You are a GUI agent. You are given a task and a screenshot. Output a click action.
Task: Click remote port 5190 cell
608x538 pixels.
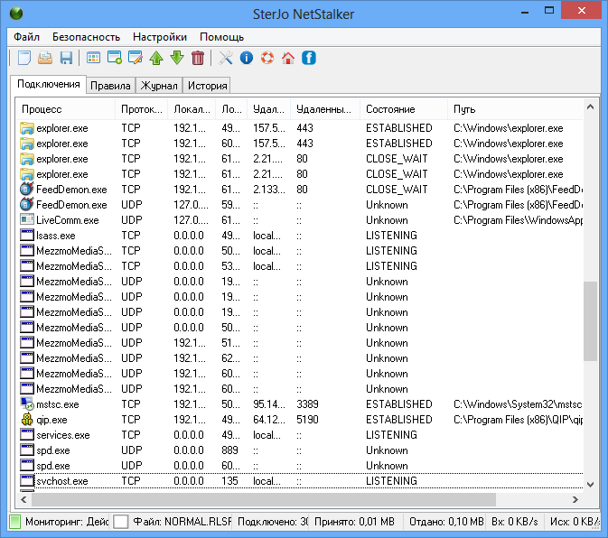(x=307, y=420)
